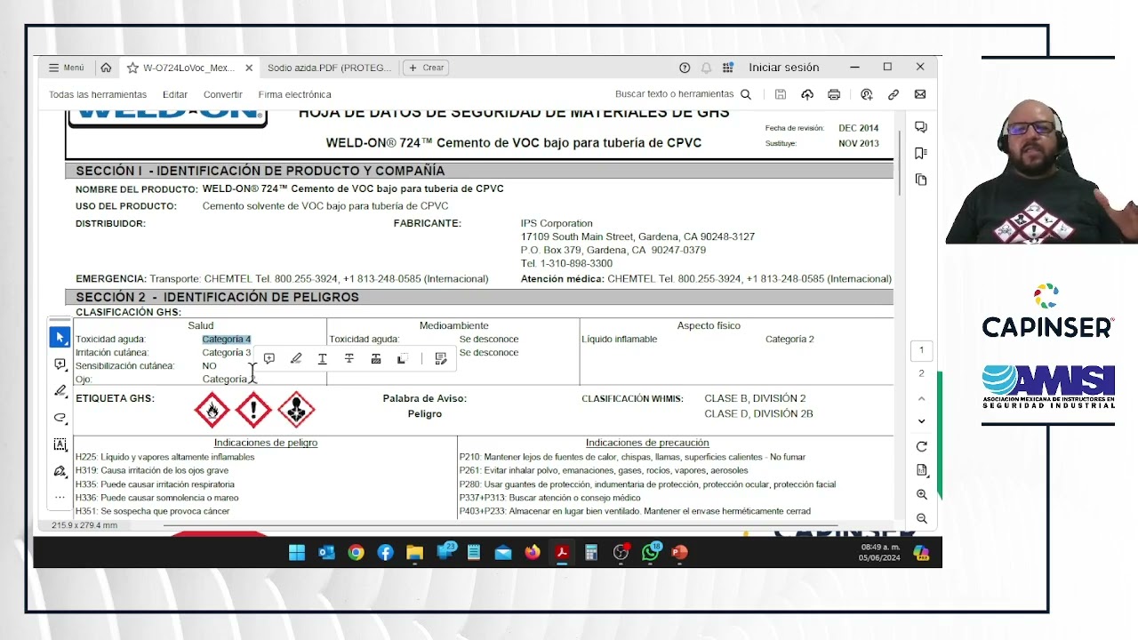Click Buscar texto o herramientas search field

(683, 94)
